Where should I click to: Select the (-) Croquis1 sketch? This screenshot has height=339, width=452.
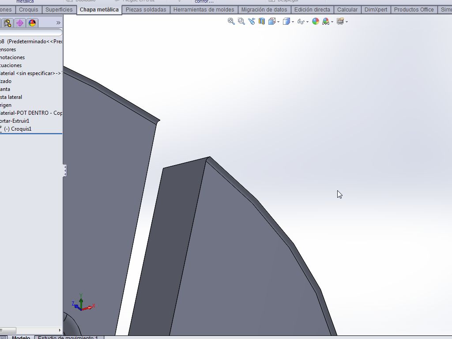(18, 129)
